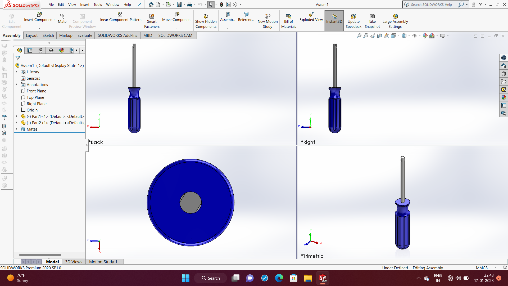Click the Section View icon
Image resolution: width=508 pixels, height=286 pixels.
379,36
